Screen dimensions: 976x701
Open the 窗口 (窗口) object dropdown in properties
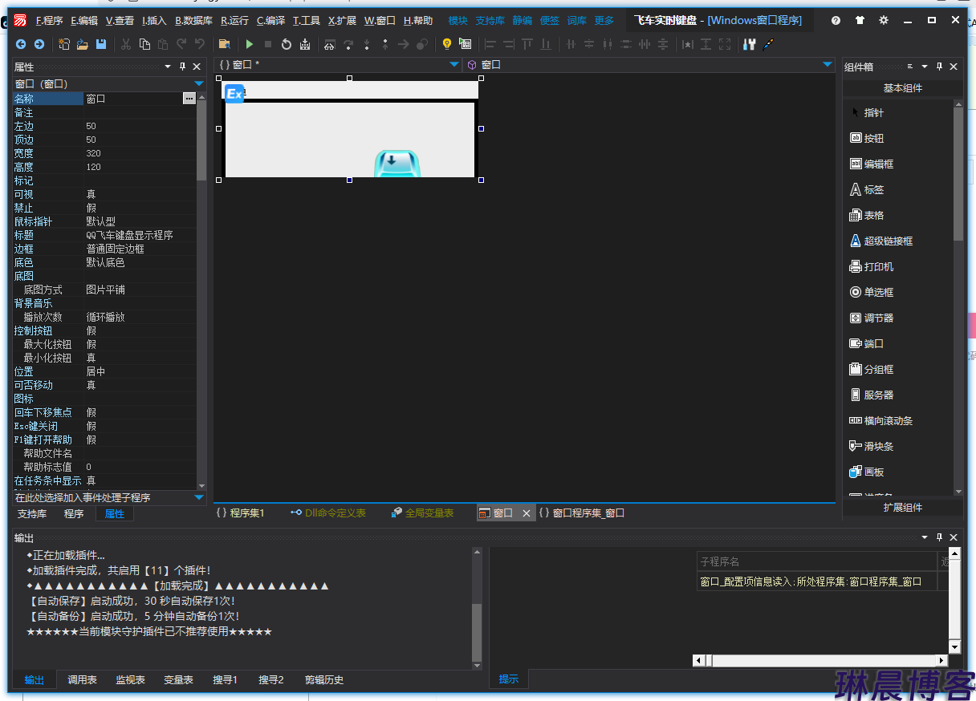tap(199, 83)
